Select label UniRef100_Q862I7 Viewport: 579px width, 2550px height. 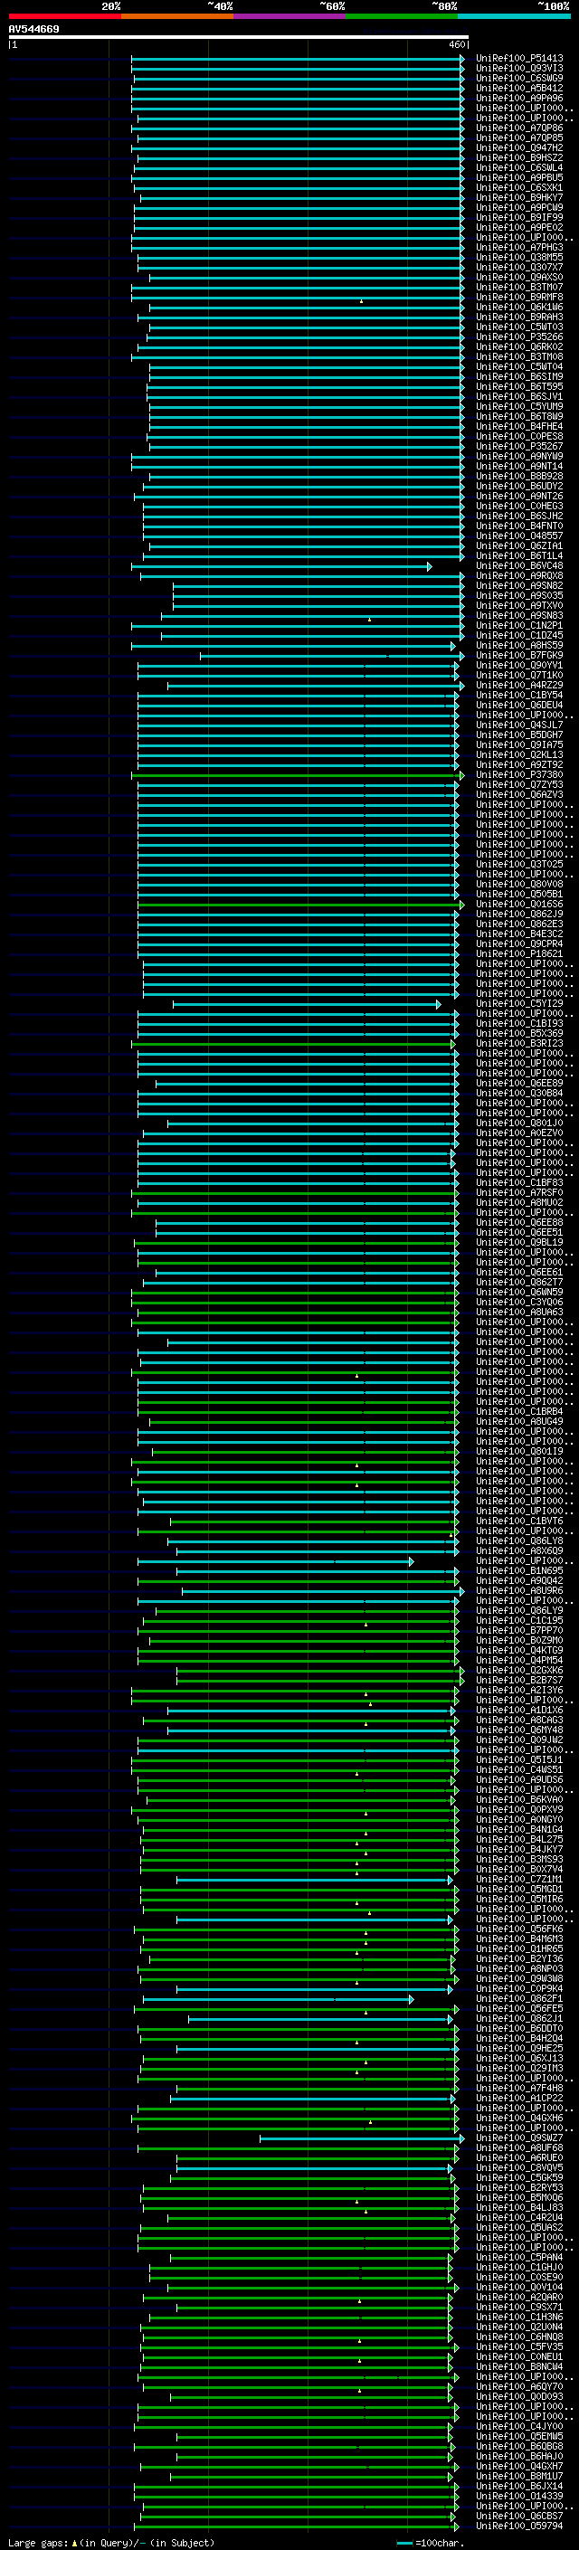point(519,1282)
